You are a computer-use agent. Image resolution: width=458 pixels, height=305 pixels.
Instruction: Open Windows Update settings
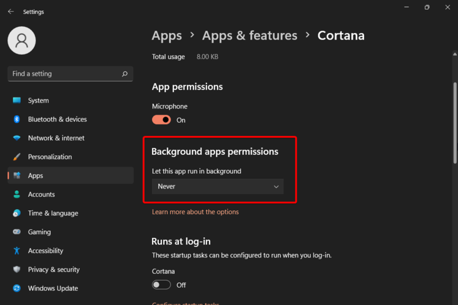70,289
